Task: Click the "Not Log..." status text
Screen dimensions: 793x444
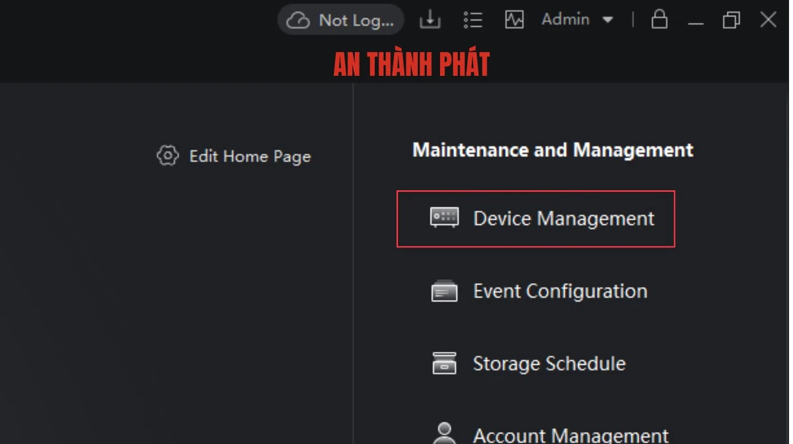Action: 356,20
